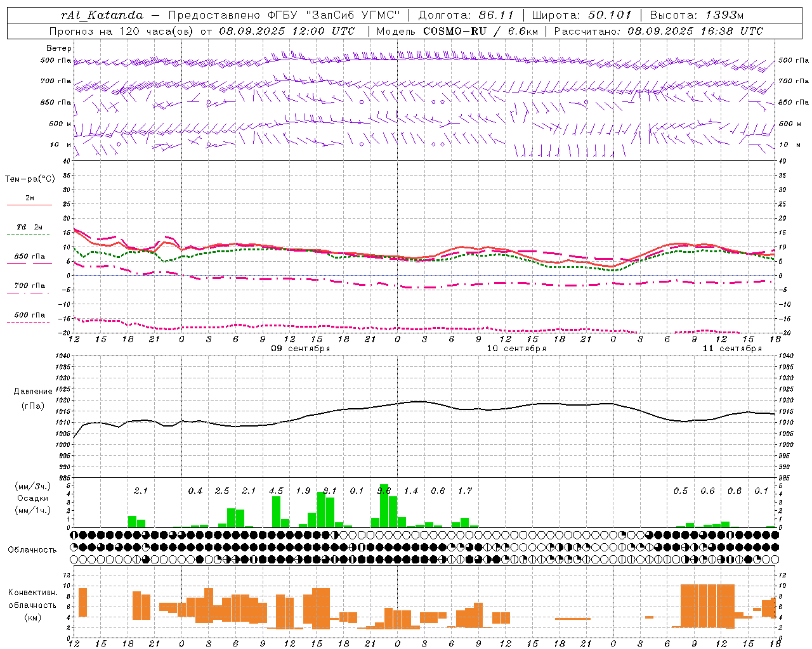The image size is (812, 649).
Task: Click the date label 11 сентября
Action: 732,349
